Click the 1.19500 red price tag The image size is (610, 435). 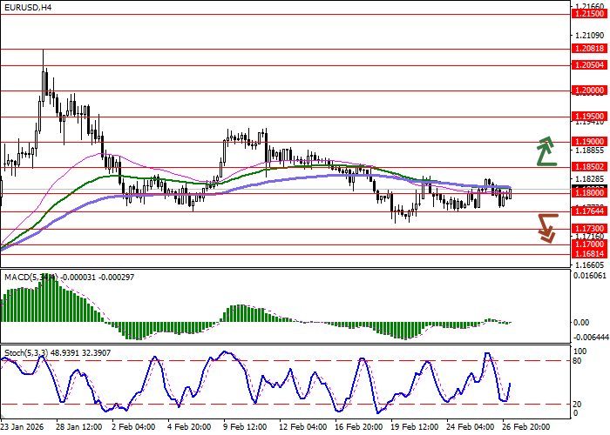[x=589, y=117]
